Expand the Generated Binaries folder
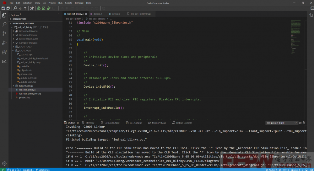 14,31
